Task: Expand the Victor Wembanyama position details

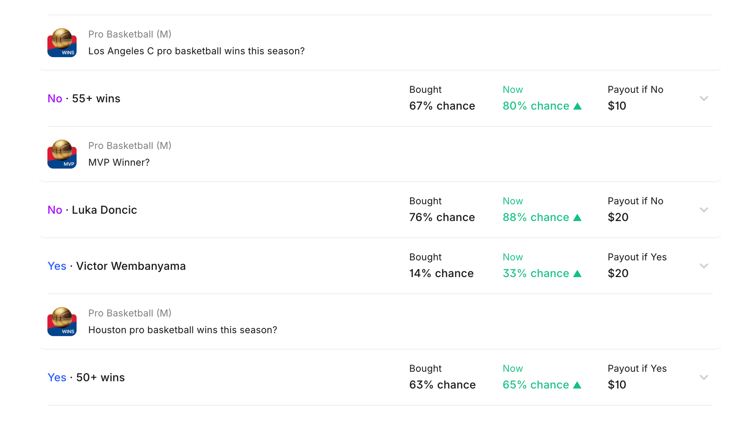Action: pyautogui.click(x=704, y=266)
